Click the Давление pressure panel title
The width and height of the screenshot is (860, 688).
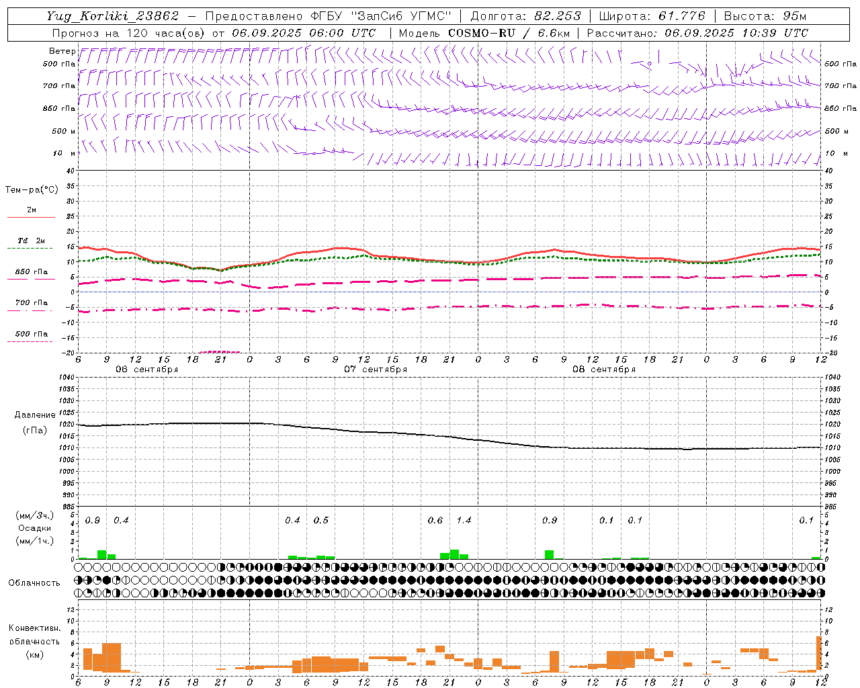pyautogui.click(x=35, y=415)
